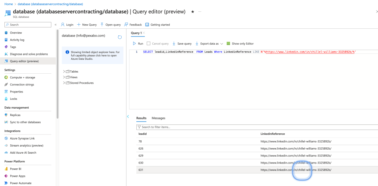This screenshot has height=186, width=378.
Task: Switch to the Messages tab
Action: pos(159,118)
